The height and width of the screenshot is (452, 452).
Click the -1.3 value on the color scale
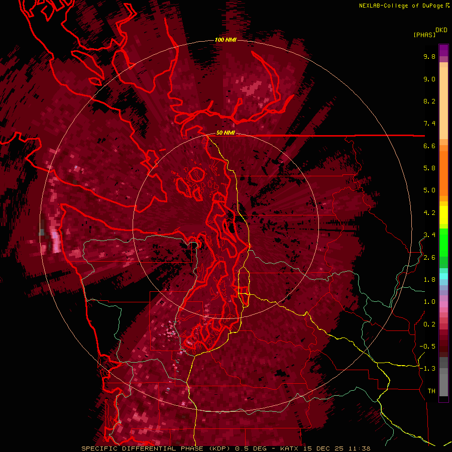pos(427,369)
